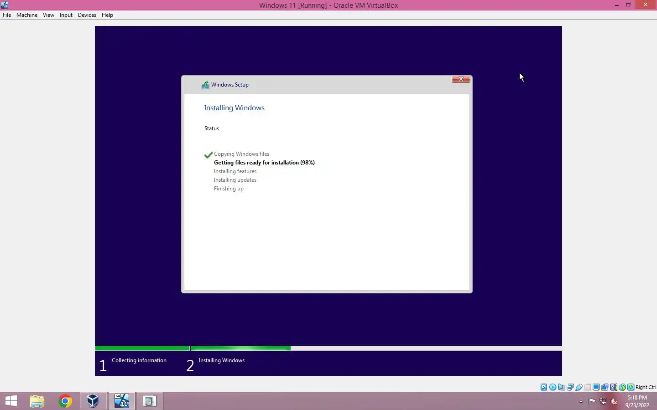Open the File menu
The width and height of the screenshot is (657, 410).
(x=7, y=15)
